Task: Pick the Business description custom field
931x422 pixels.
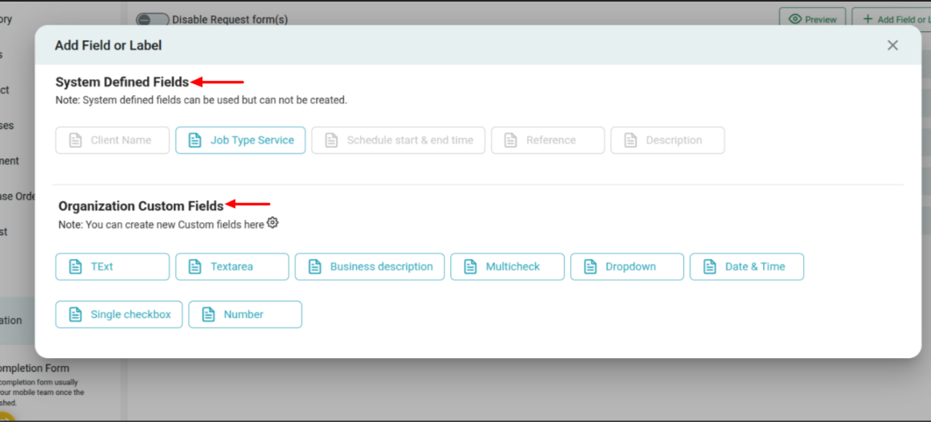Action: point(370,267)
